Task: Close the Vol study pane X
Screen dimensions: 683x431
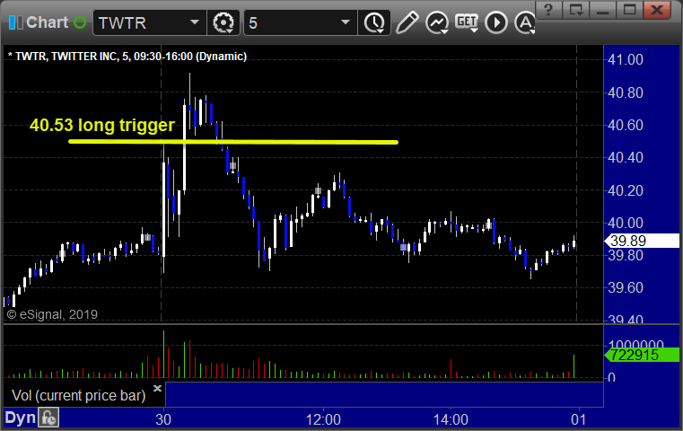Action: click(157, 388)
